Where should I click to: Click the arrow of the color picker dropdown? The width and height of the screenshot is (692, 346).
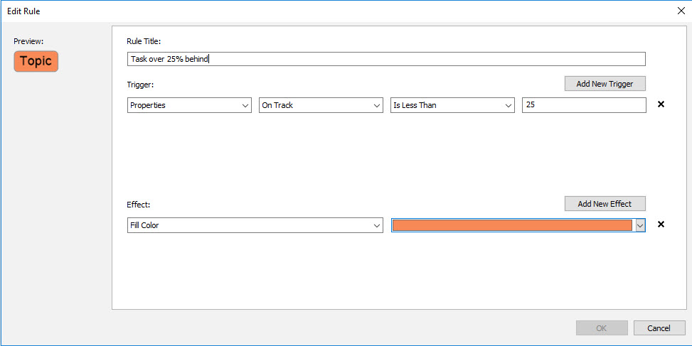tap(640, 225)
